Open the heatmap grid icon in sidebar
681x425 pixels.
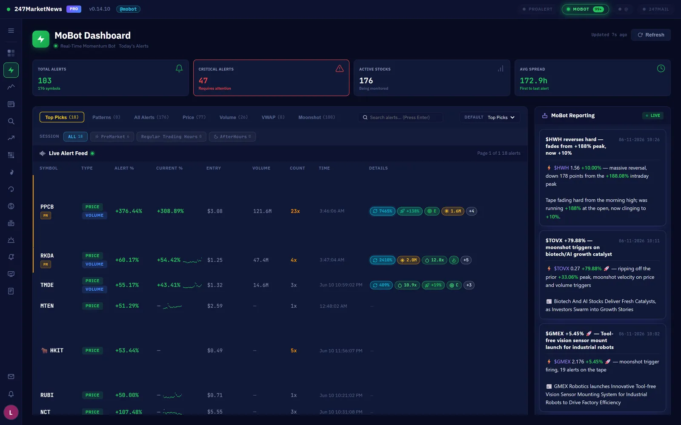[11, 155]
